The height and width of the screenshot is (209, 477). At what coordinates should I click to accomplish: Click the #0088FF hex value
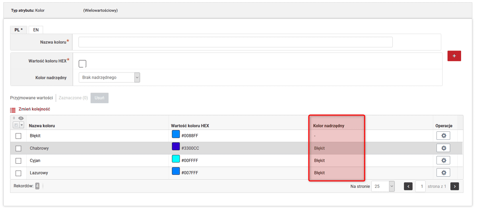click(x=190, y=136)
